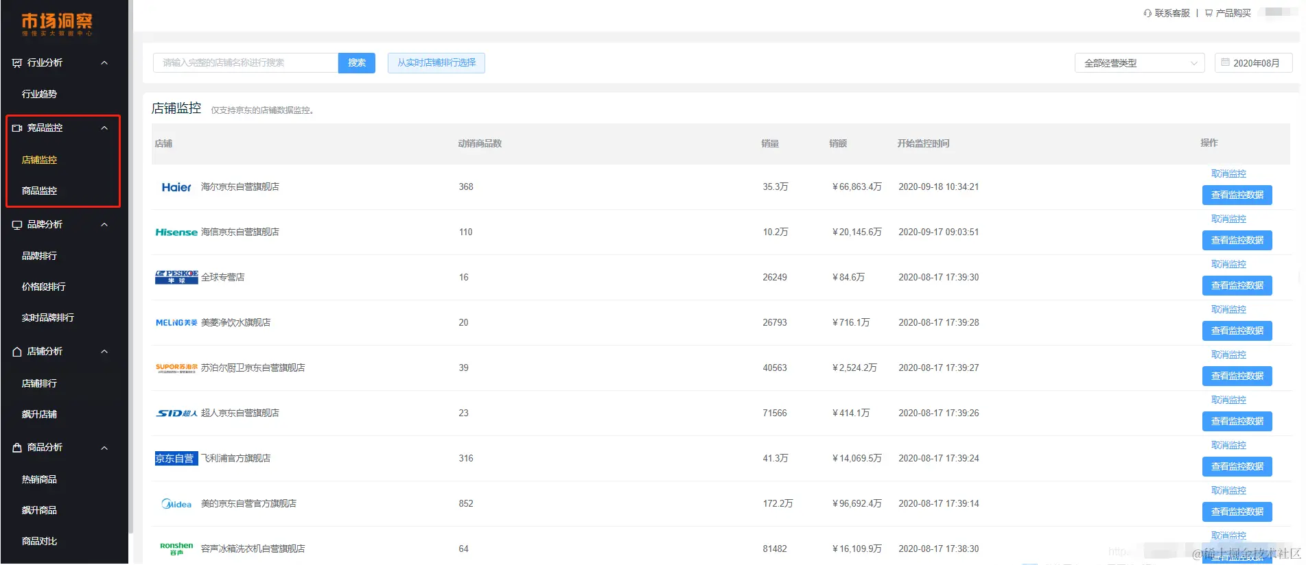The image size is (1306, 565).
Task: Click the MELING store logo
Action: pos(176,323)
